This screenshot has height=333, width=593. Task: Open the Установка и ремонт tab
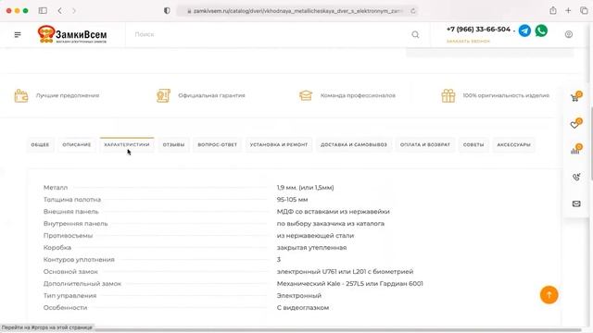pyautogui.click(x=279, y=144)
